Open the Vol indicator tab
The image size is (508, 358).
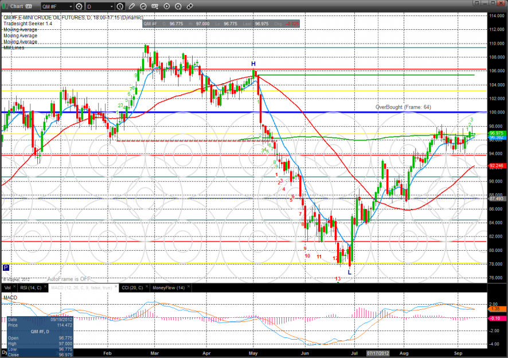(7, 287)
